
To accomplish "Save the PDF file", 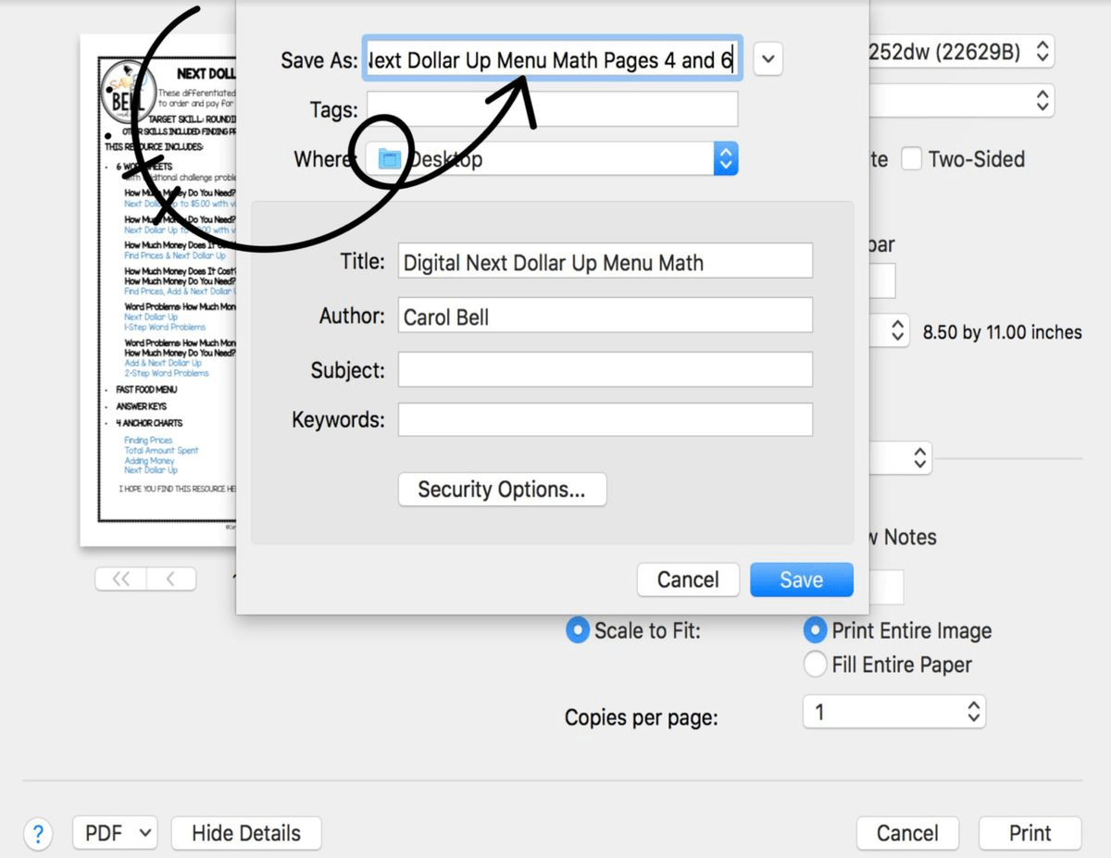I will (801, 579).
